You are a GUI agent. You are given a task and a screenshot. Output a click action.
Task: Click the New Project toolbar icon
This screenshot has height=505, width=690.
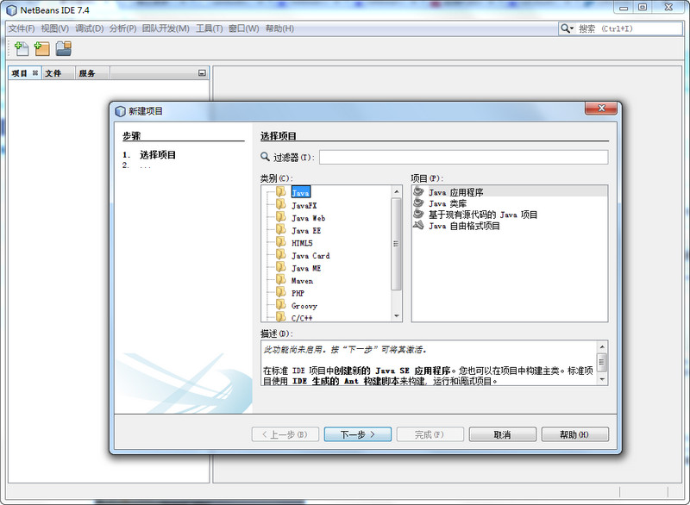tap(41, 49)
